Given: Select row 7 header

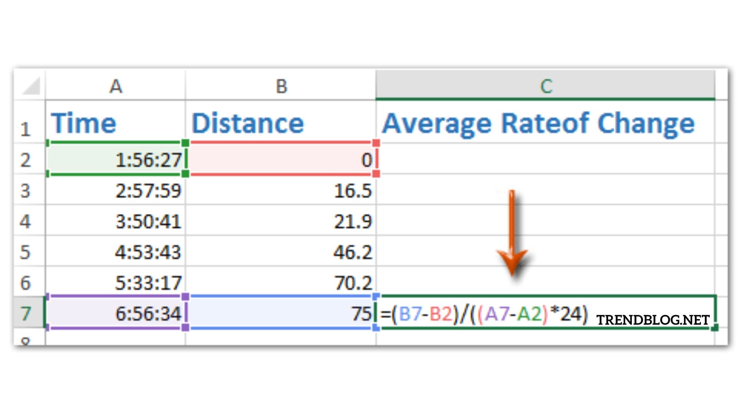Looking at the screenshot, I should point(25,313).
